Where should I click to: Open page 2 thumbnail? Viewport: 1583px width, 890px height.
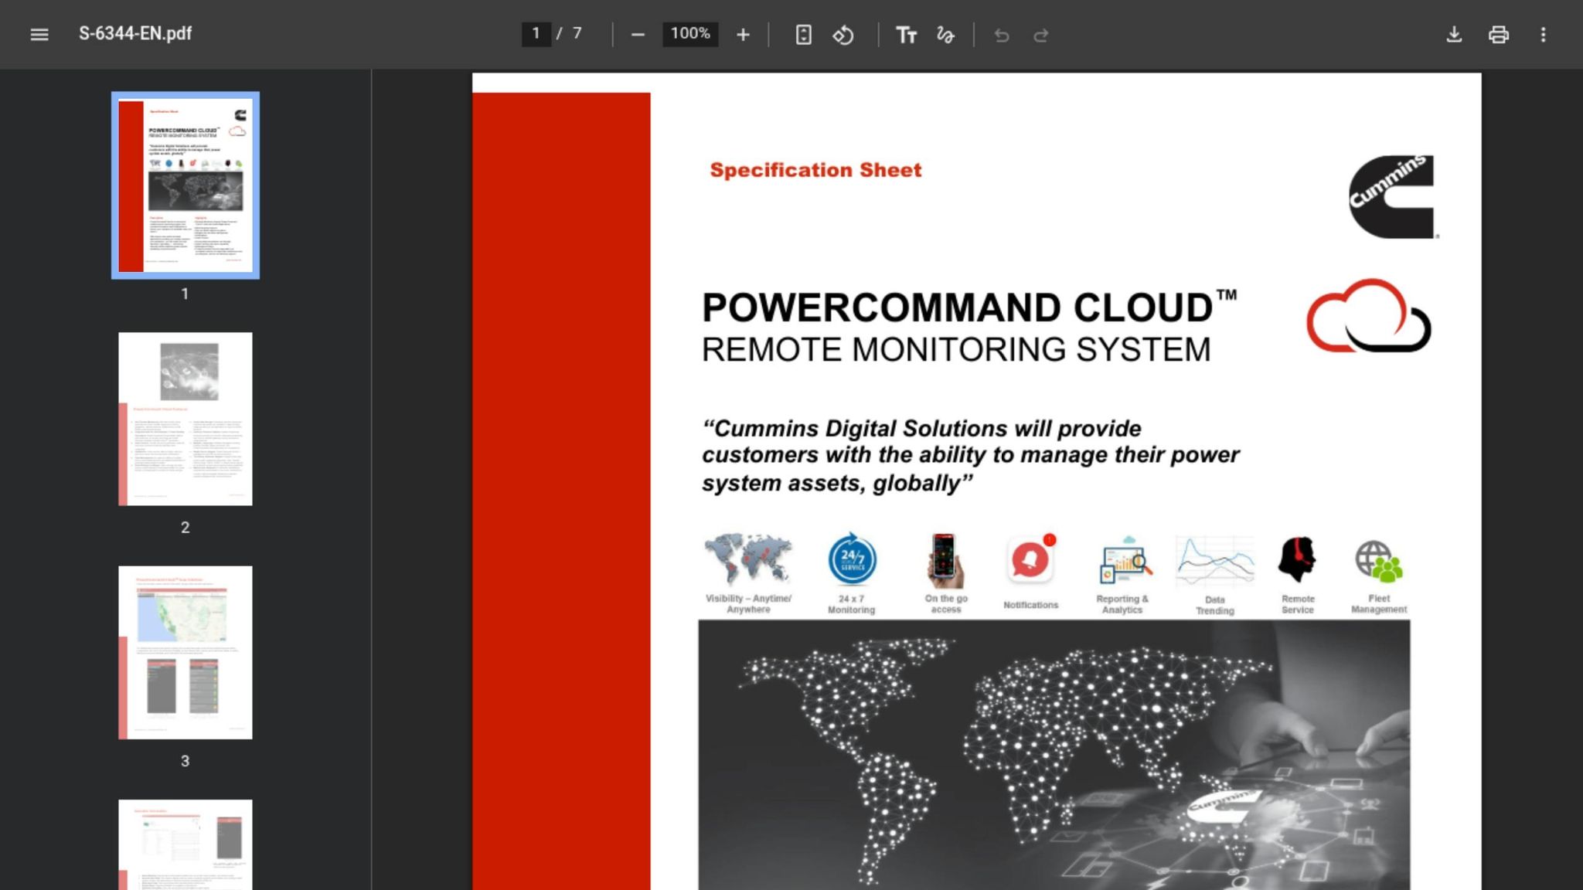[x=186, y=419]
